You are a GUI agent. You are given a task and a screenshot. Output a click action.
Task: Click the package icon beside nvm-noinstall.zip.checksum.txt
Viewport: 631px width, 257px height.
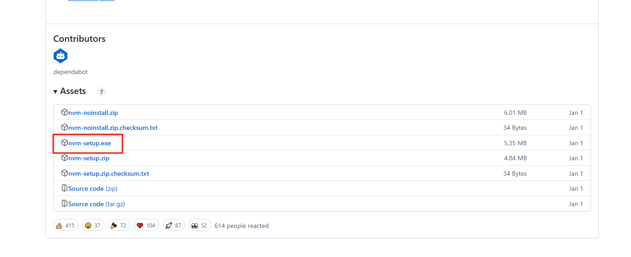coord(65,128)
